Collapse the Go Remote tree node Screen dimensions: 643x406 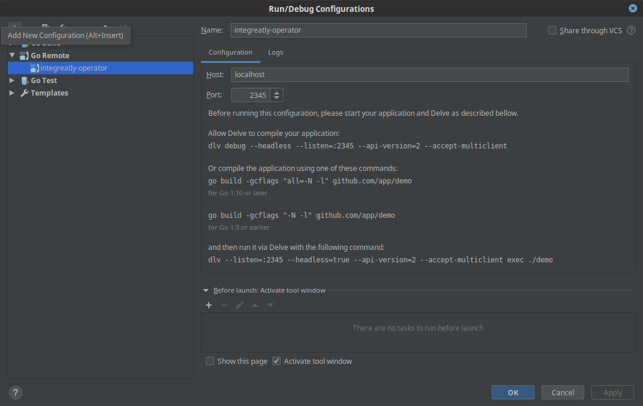click(12, 55)
